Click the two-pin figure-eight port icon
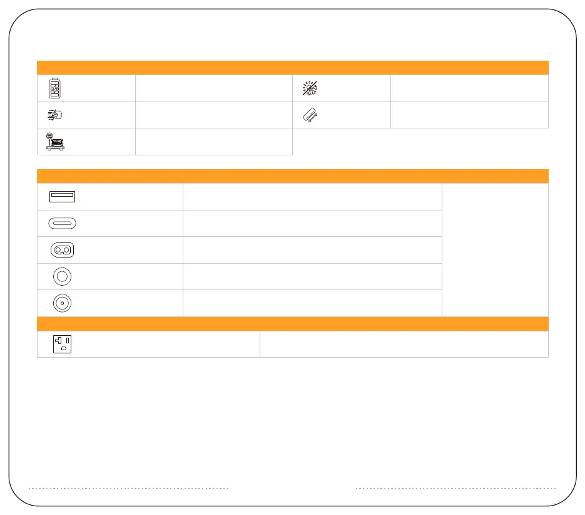This screenshot has width=585, height=515. [63, 249]
